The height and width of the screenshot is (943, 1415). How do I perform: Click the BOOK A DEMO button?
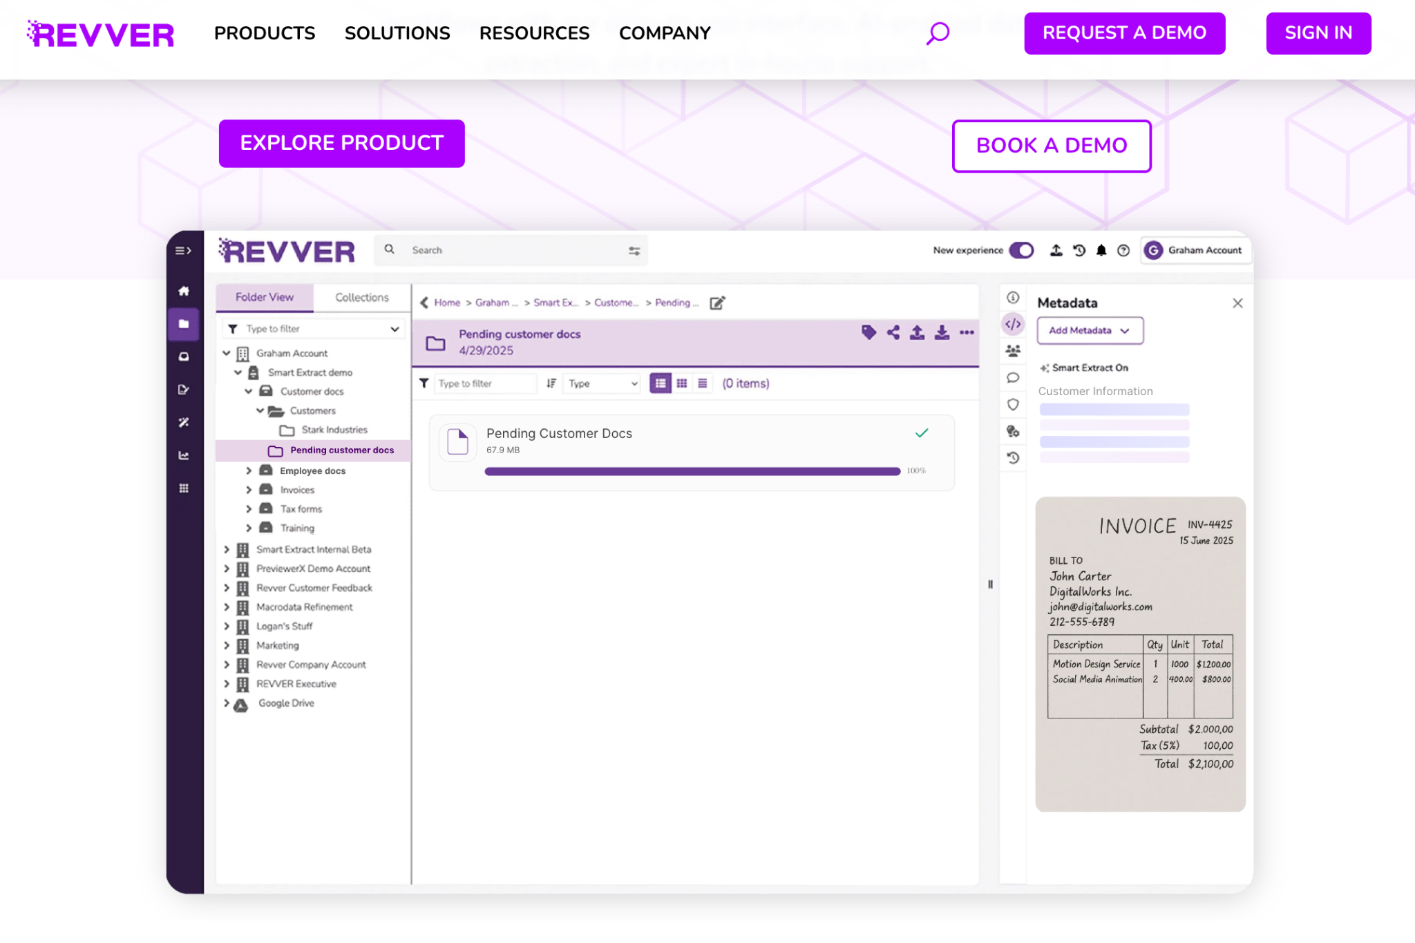pyautogui.click(x=1051, y=146)
